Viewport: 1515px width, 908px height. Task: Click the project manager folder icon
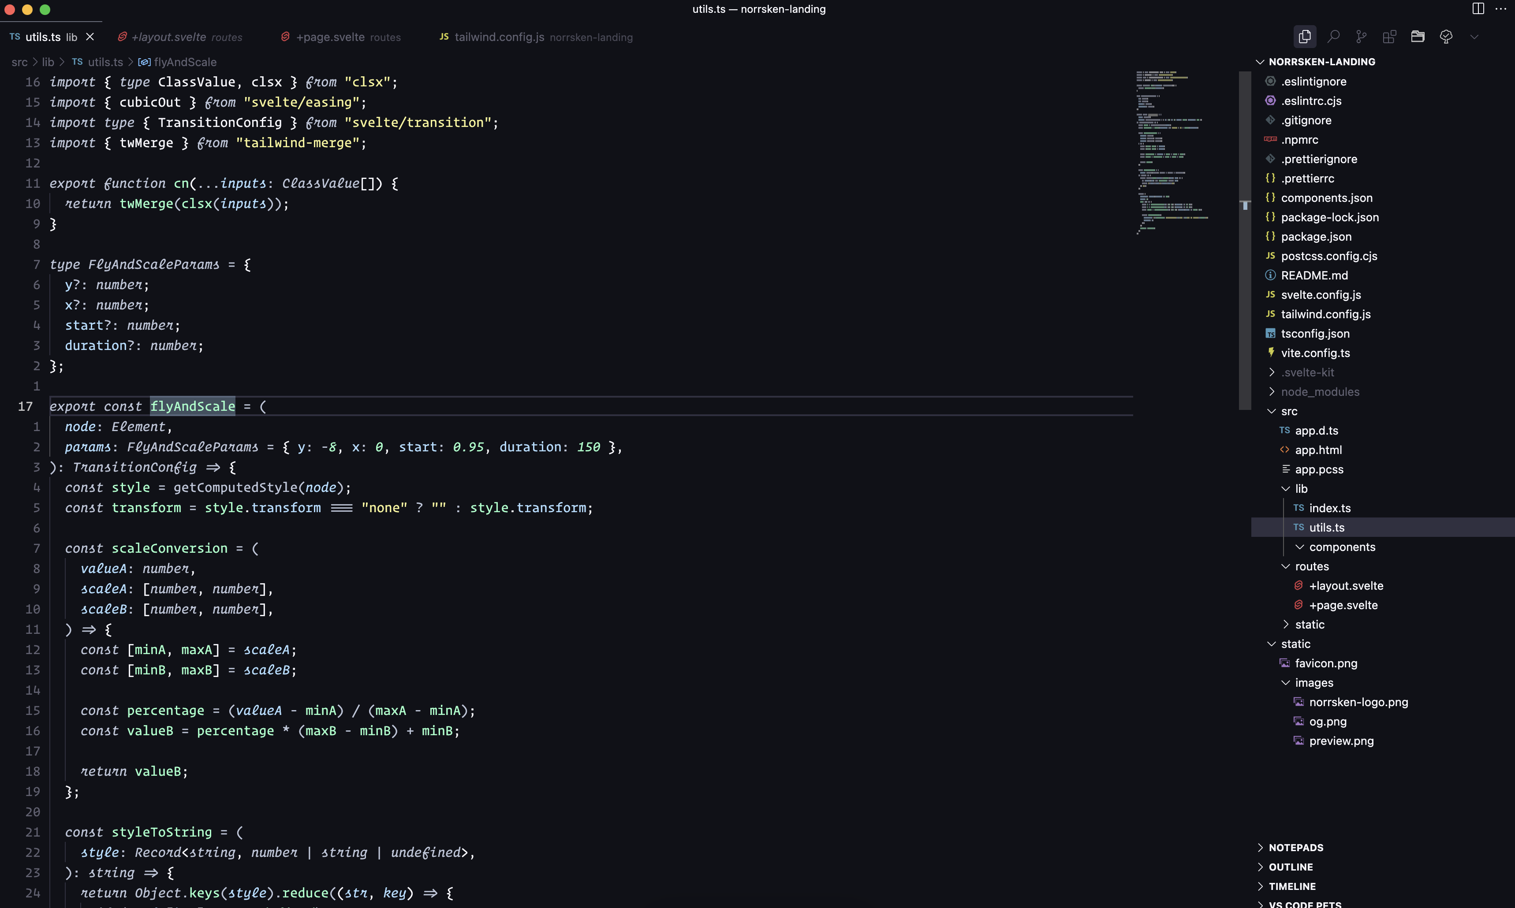1418,37
